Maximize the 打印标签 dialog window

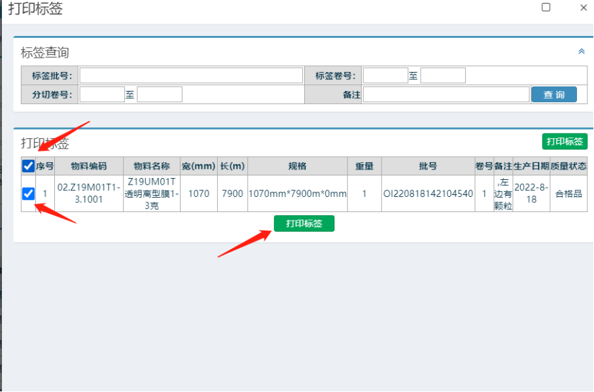pyautogui.click(x=546, y=7)
